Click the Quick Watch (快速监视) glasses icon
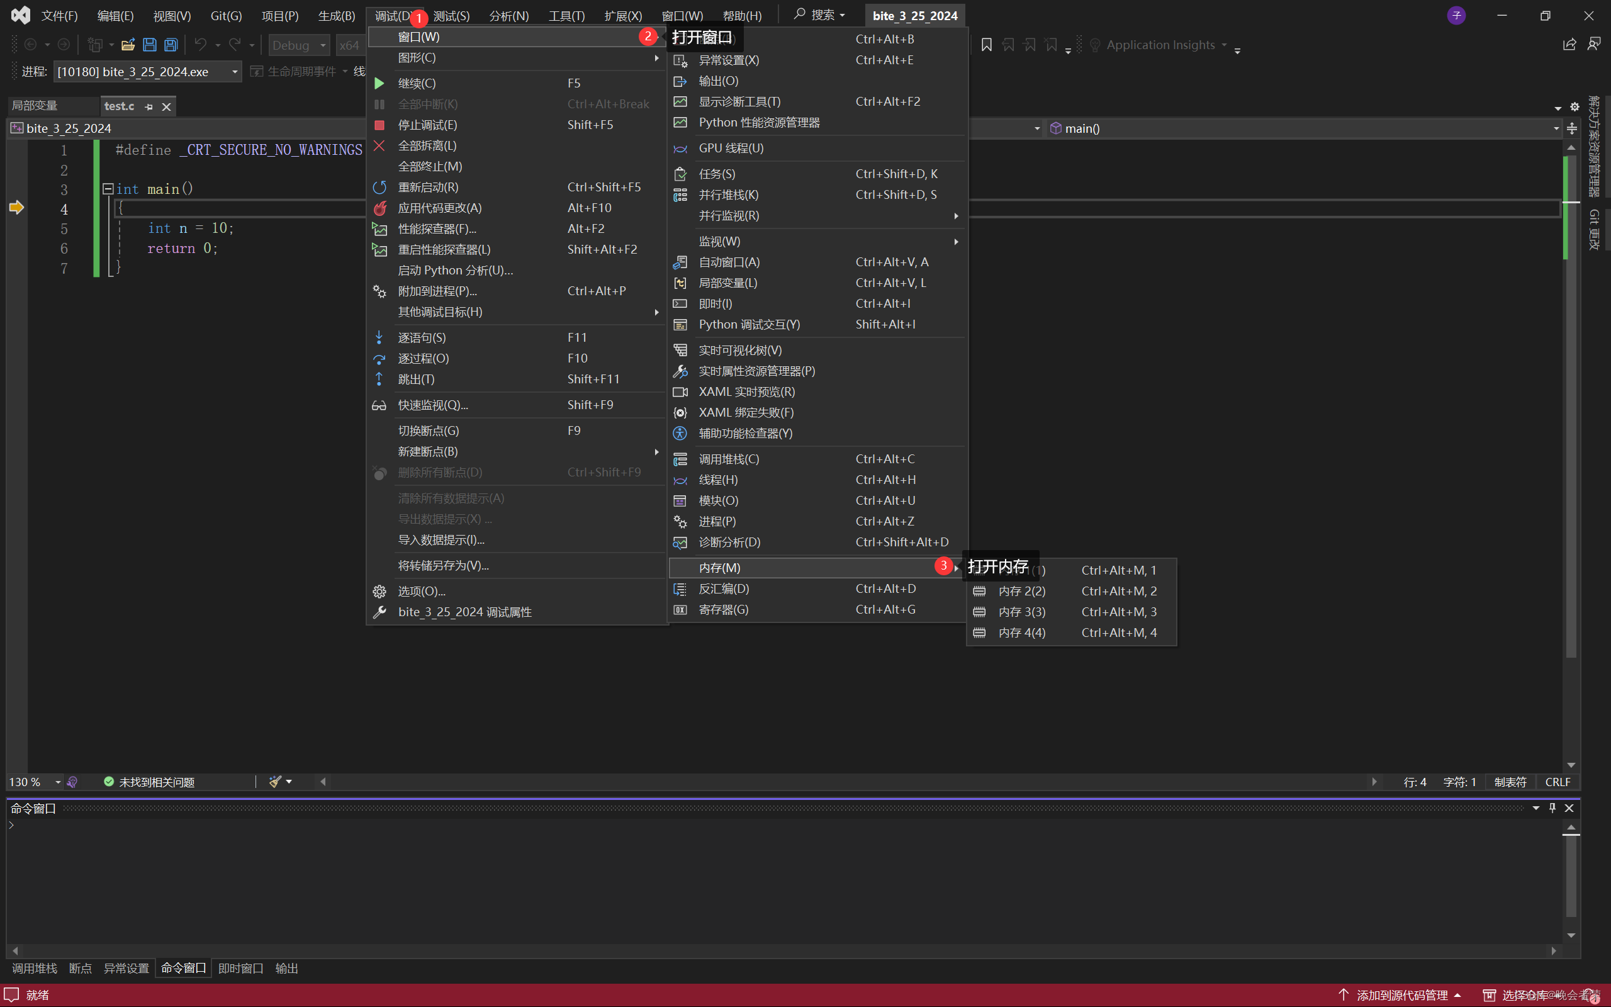Viewport: 1611px width, 1007px height. (379, 405)
